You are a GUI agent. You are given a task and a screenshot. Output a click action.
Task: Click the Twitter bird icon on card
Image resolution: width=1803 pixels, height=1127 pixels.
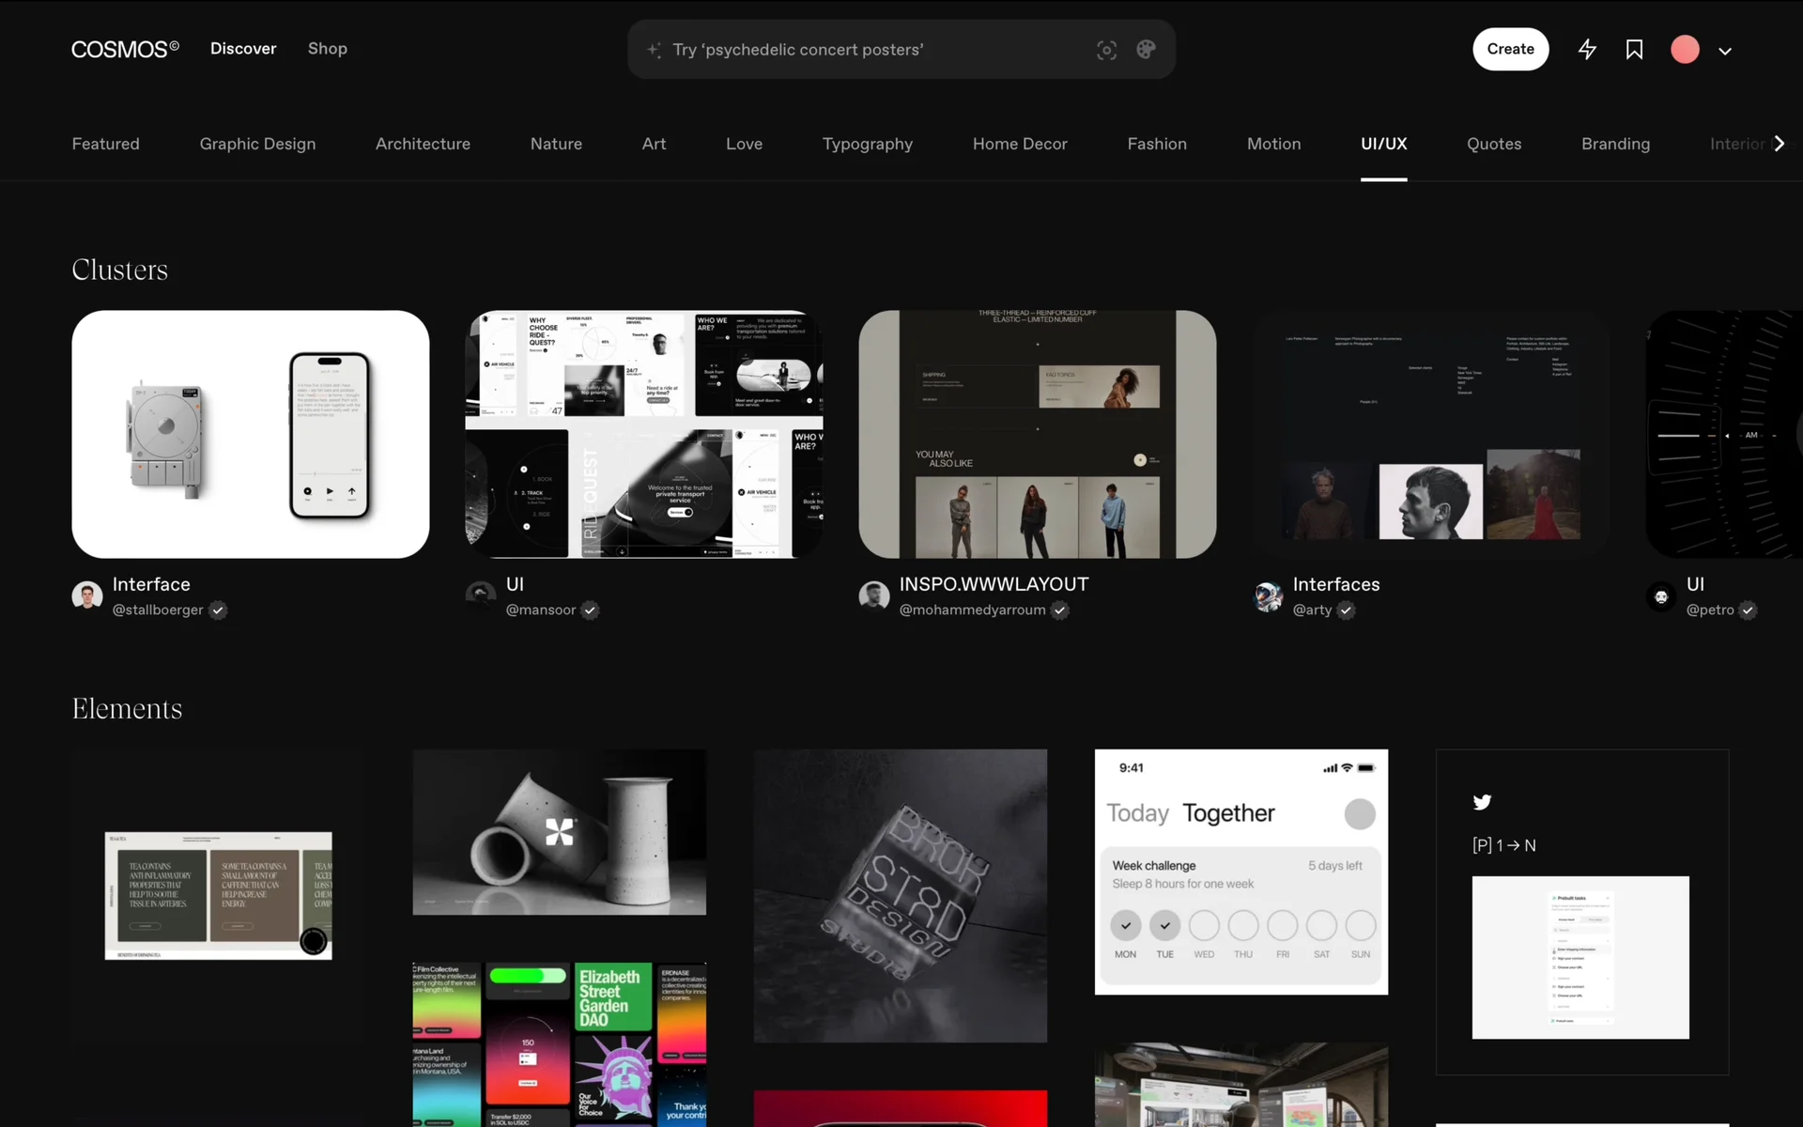tap(1482, 802)
